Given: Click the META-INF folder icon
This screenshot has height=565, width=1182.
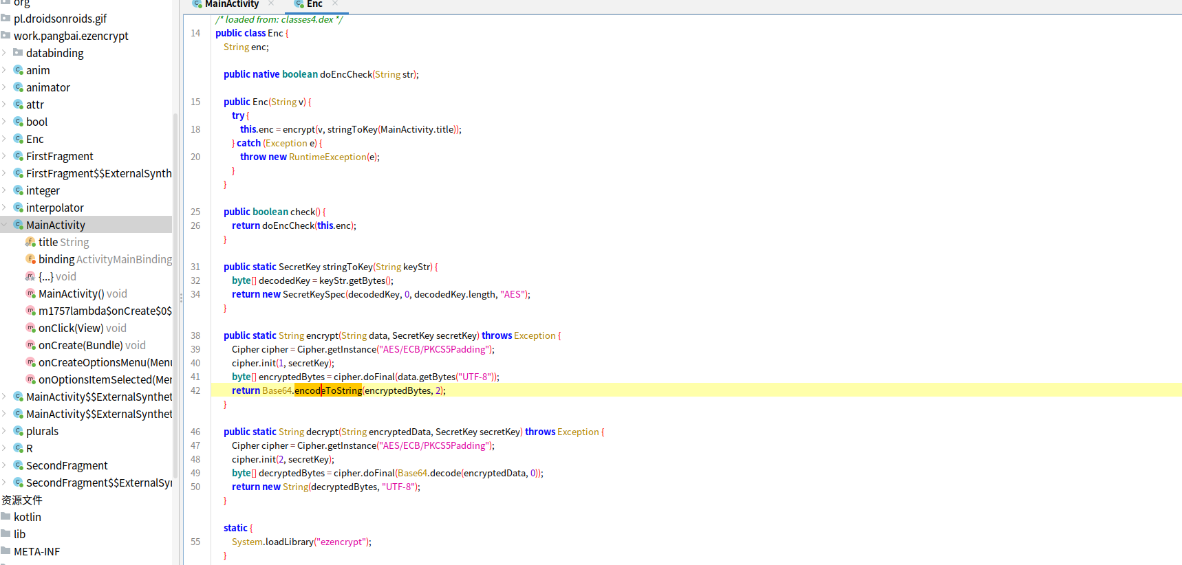Looking at the screenshot, I should tap(6, 551).
